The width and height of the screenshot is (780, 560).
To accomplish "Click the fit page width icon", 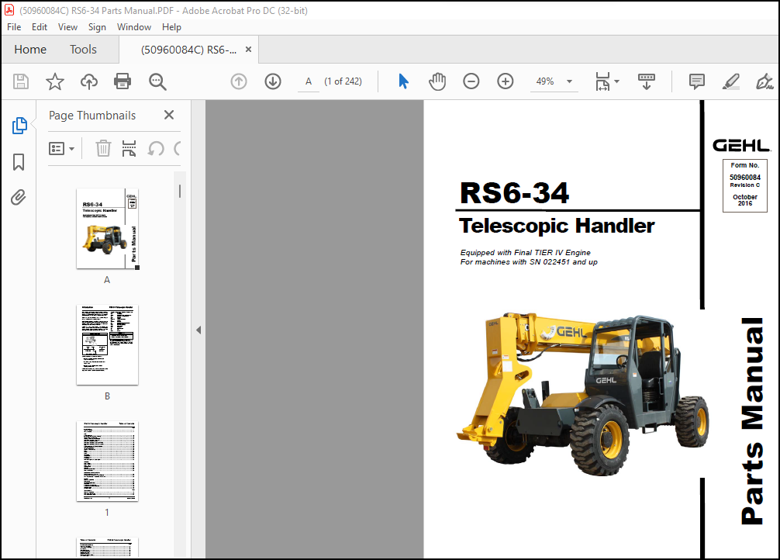I will [x=602, y=81].
